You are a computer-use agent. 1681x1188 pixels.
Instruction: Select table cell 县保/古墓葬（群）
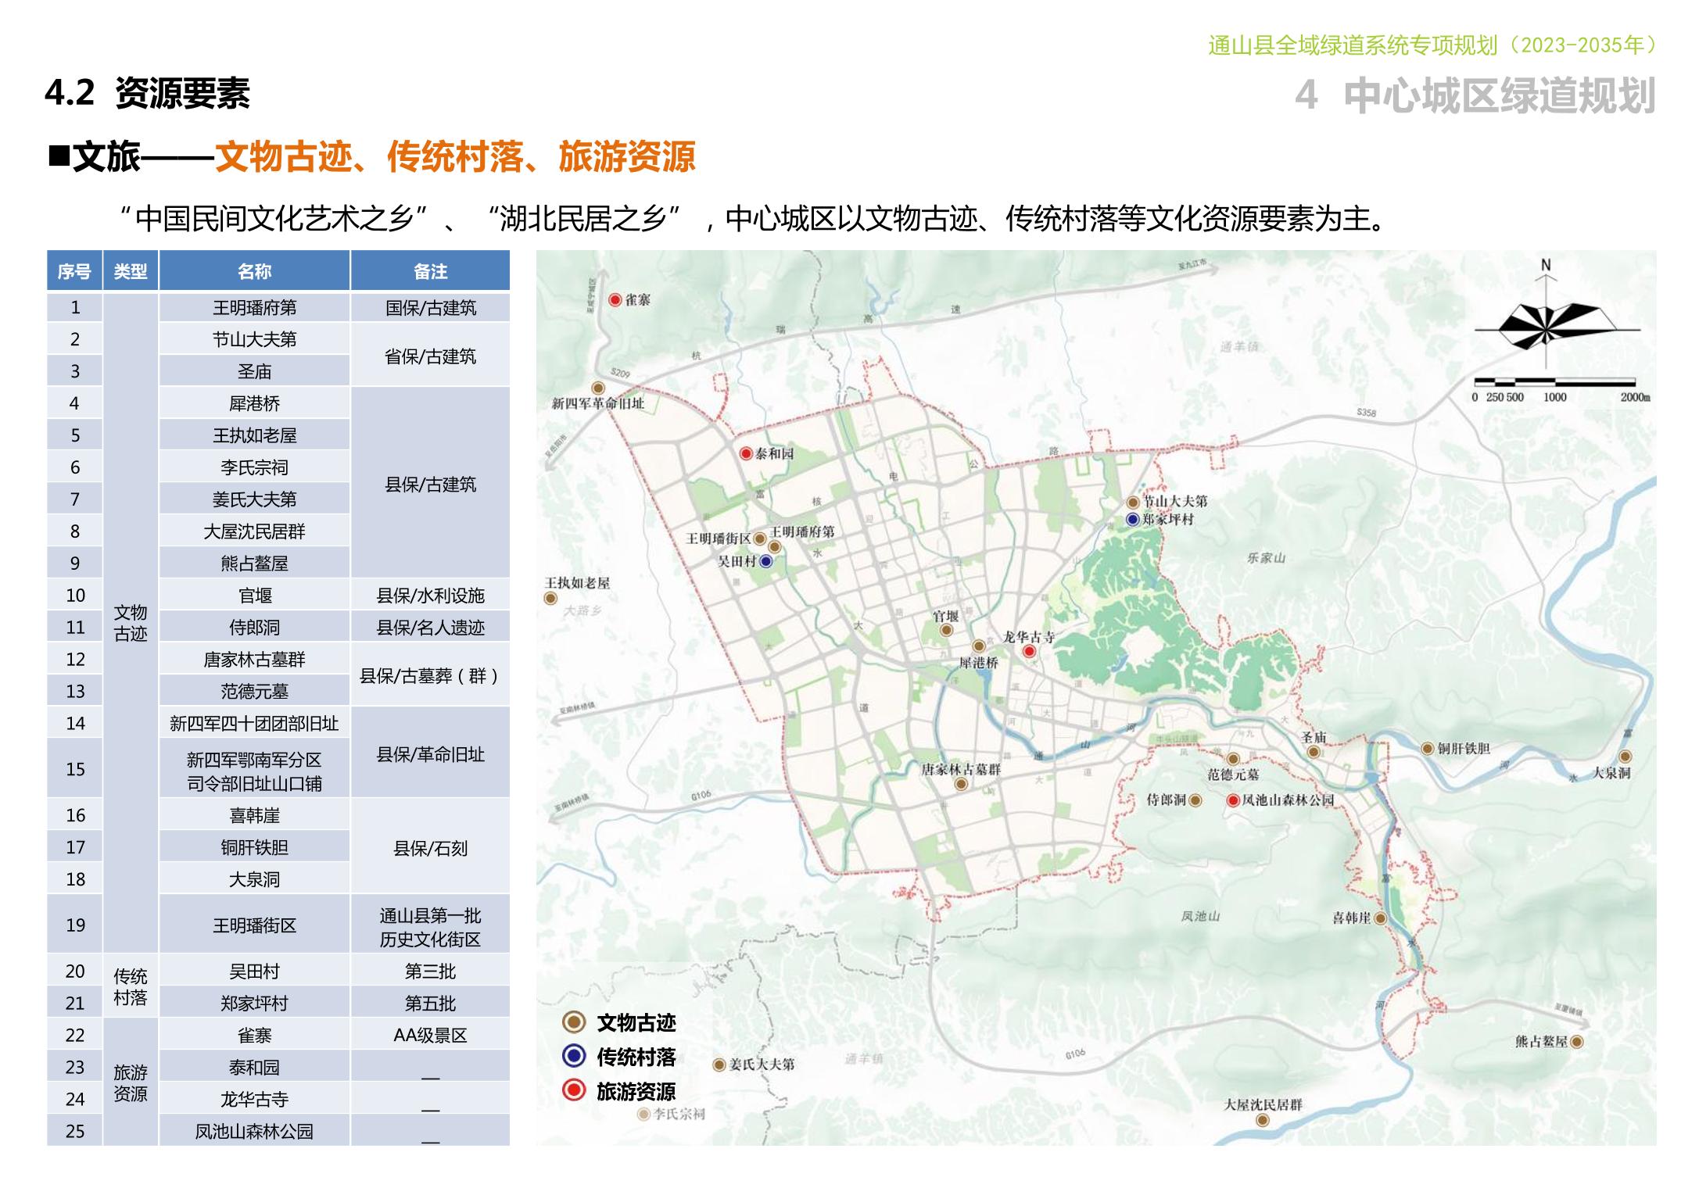pyautogui.click(x=430, y=675)
